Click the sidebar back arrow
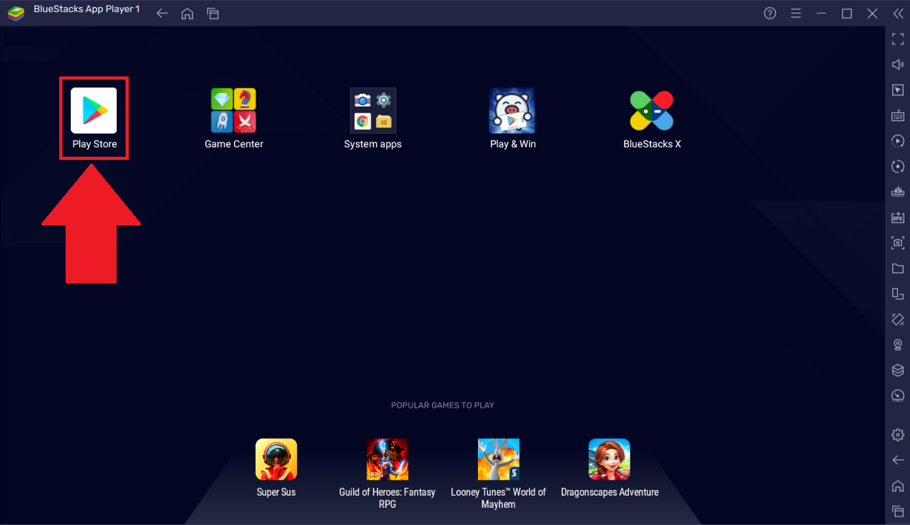The image size is (910, 525). 897,460
